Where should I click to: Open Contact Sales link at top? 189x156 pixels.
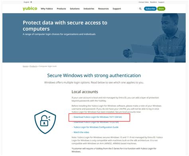[x=144, y=2]
